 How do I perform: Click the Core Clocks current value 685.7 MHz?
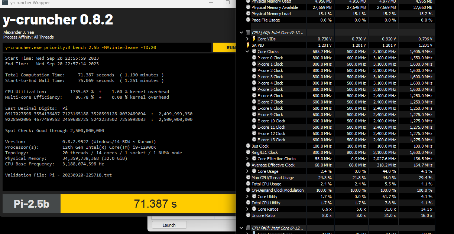pos(322,52)
